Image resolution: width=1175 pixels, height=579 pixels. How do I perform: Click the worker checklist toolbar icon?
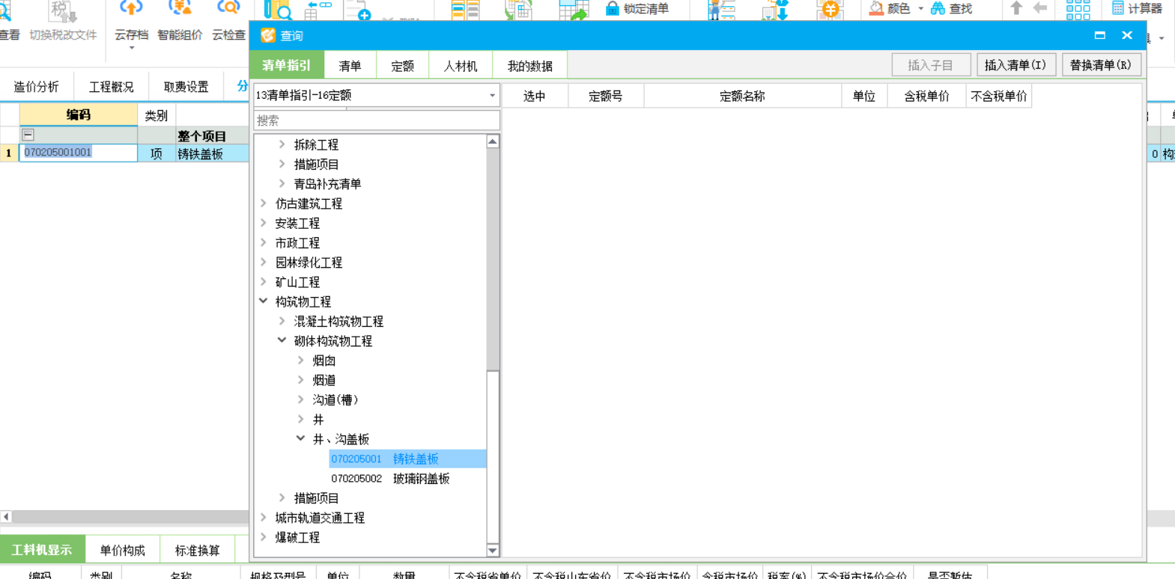(722, 10)
